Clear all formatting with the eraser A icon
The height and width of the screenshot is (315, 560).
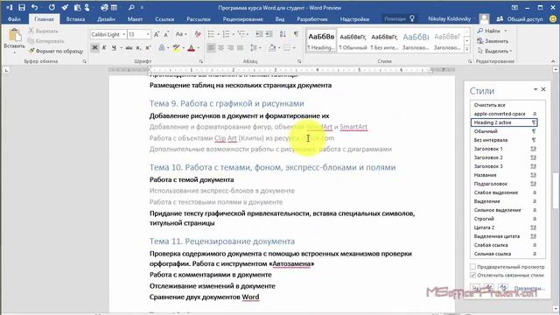198,34
